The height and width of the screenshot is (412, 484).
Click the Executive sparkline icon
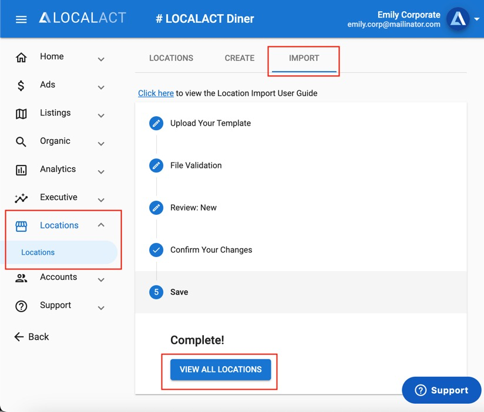tap(21, 198)
